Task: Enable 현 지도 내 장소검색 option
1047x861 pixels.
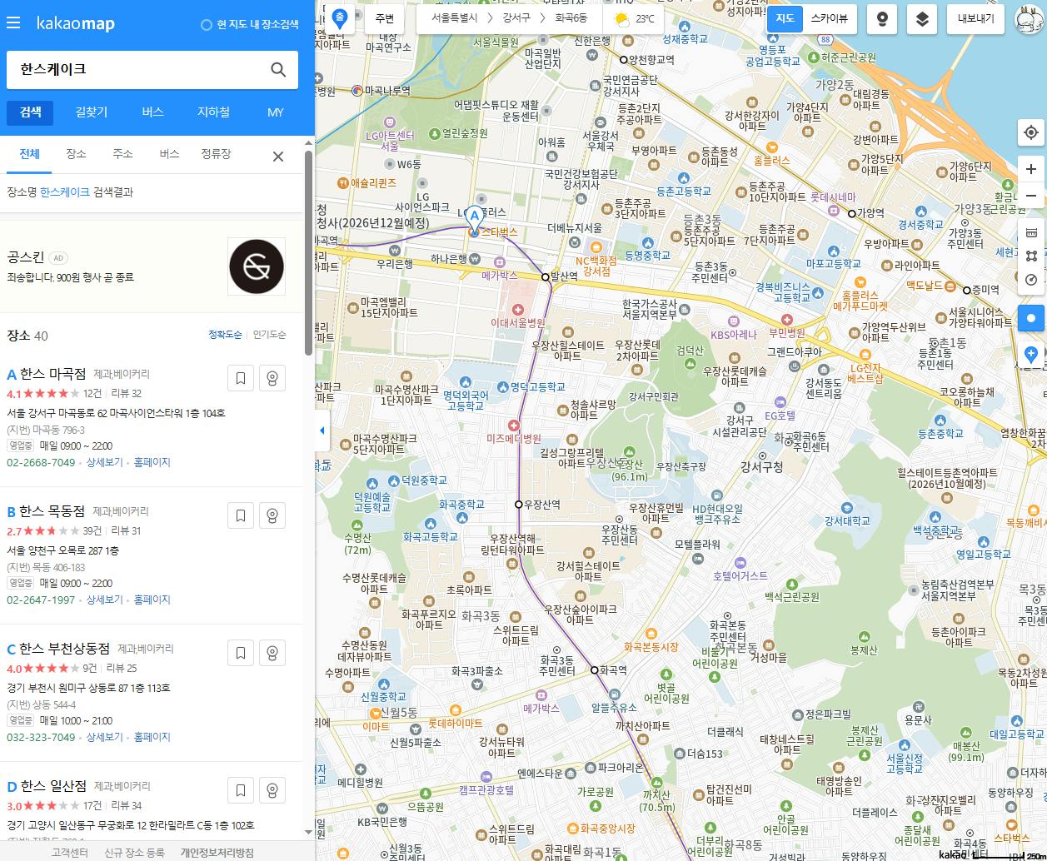Action: 250,24
